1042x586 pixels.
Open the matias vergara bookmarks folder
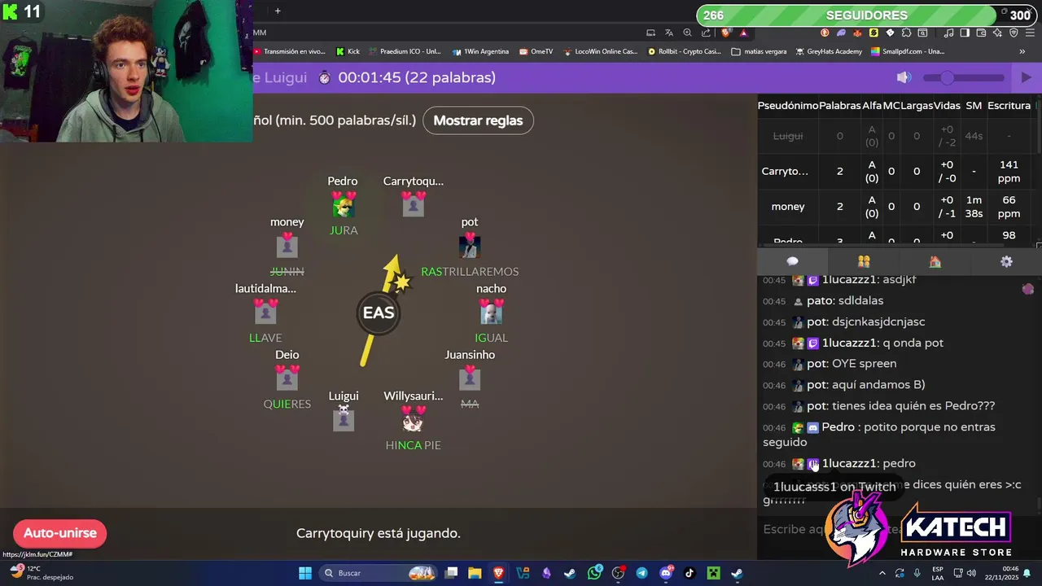pyautogui.click(x=759, y=51)
